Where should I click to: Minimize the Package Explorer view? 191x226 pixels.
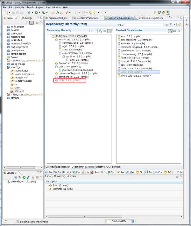[38, 17]
